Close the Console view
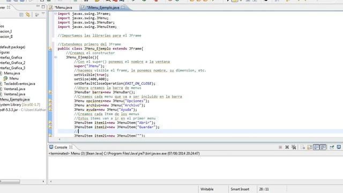This screenshot has width=343, height=193. click(71, 147)
